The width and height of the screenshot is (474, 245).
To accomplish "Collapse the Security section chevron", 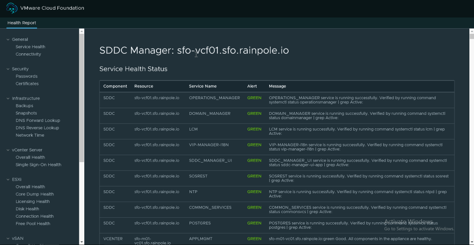I will tap(8, 69).
